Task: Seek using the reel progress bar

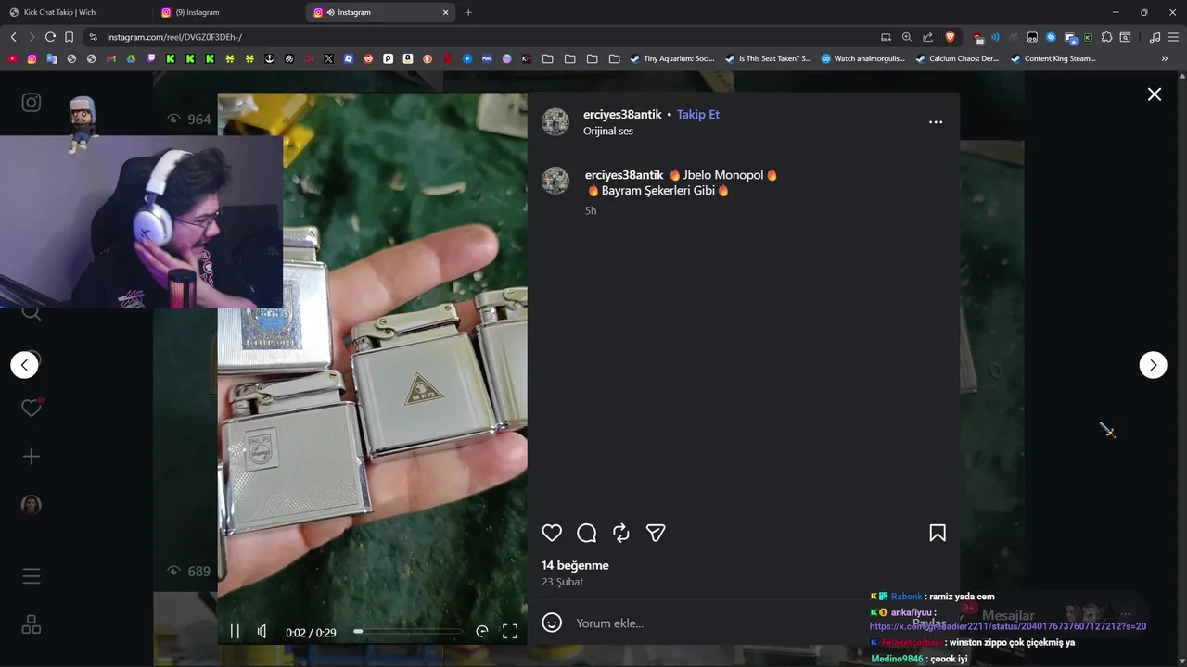Action: (407, 632)
